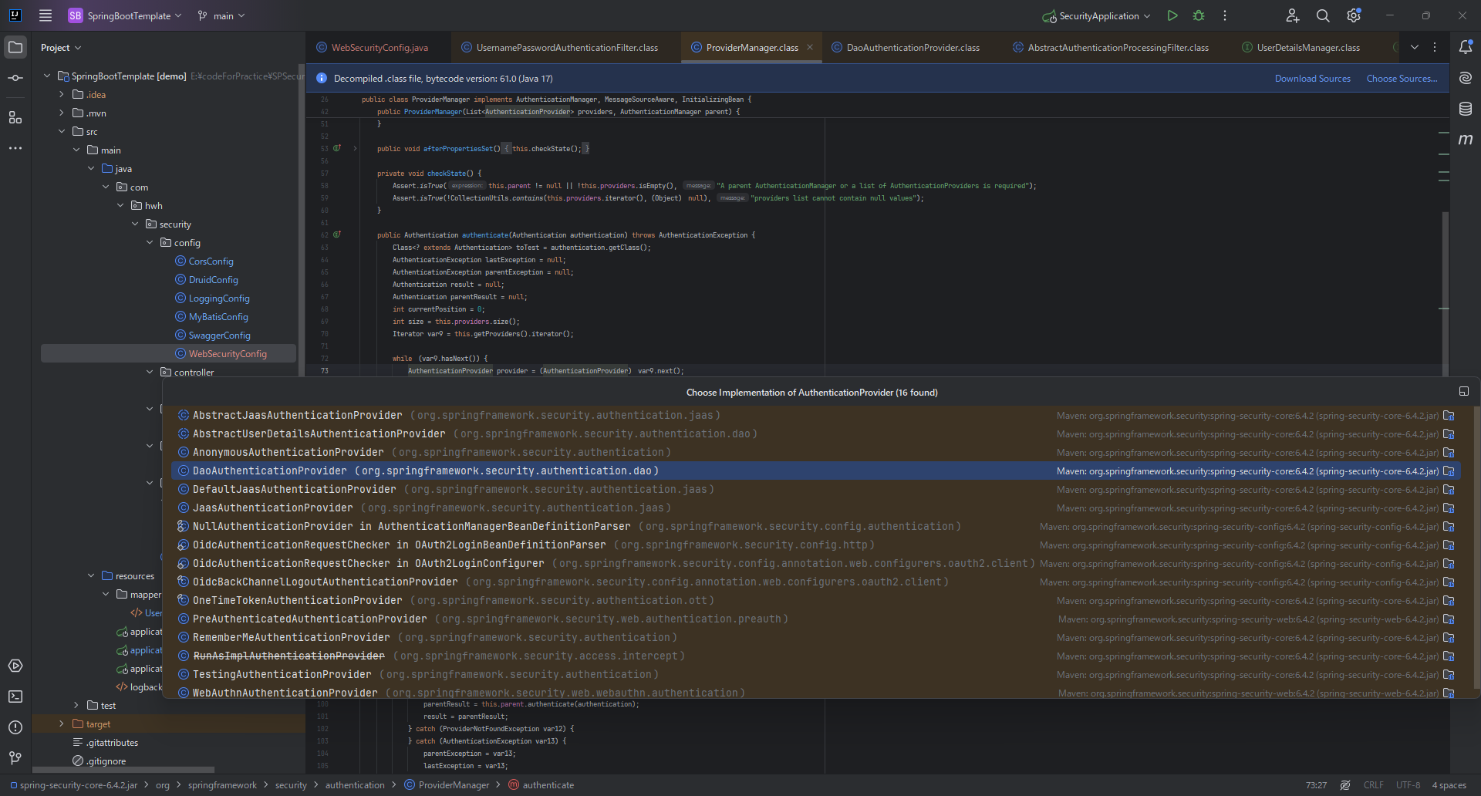The height and width of the screenshot is (796, 1481).
Task: Open more run actions menu
Action: (x=1225, y=15)
